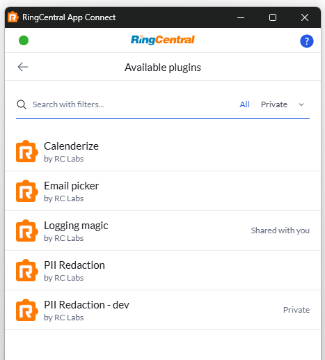This screenshot has height=360, width=325.
Task: Click the Logging magic plugin icon
Action: [x=26, y=230]
